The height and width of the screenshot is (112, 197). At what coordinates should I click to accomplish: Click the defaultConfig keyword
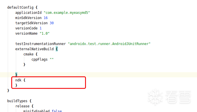(x=20, y=8)
